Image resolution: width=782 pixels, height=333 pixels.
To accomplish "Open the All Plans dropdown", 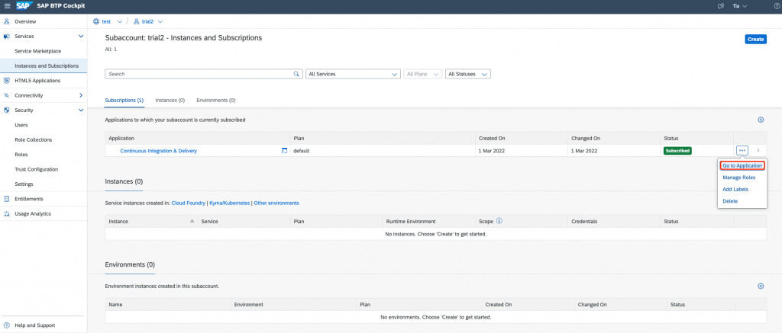I will [x=423, y=74].
